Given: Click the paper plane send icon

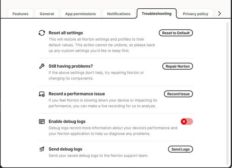Looking at the screenshot, I should [42, 149].
